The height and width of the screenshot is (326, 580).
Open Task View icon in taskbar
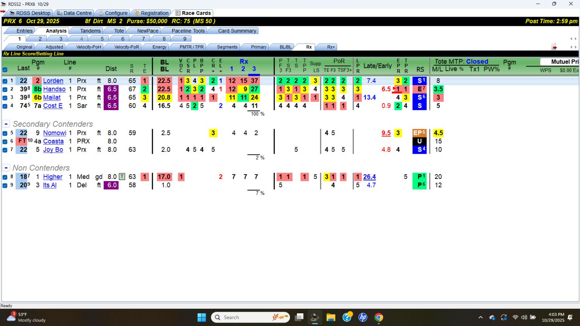coord(299,318)
